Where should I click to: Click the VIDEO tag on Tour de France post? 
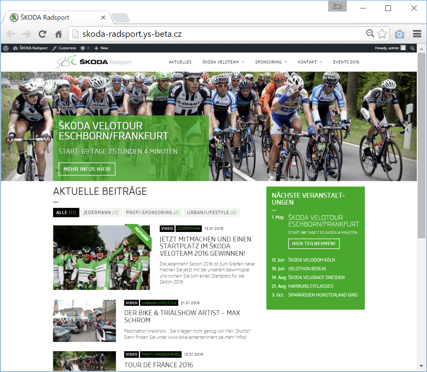tap(132, 354)
